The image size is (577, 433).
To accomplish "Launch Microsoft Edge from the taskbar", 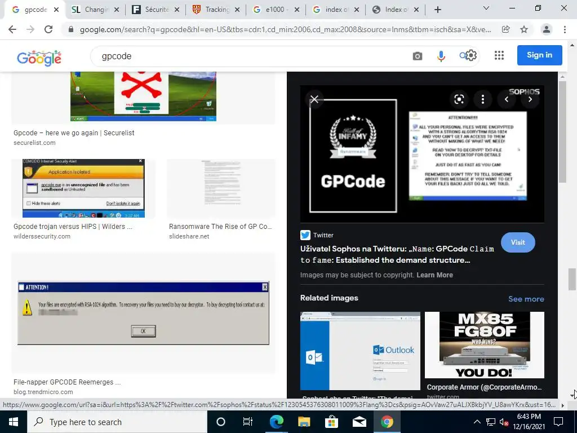I will coord(276,422).
